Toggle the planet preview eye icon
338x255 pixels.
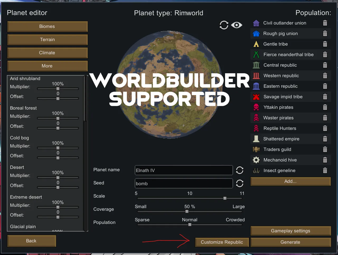pos(237,25)
